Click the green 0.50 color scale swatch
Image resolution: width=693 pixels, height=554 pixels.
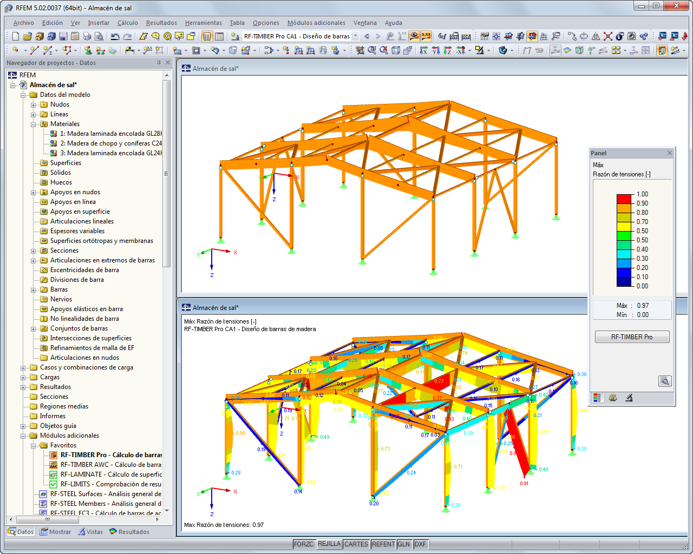624,236
